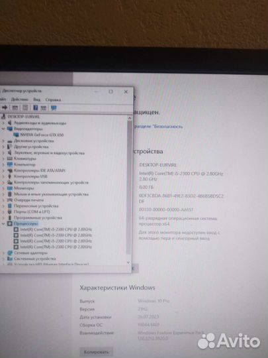Collapse the Processors category
This screenshot has width=268, height=358.
point(3,223)
